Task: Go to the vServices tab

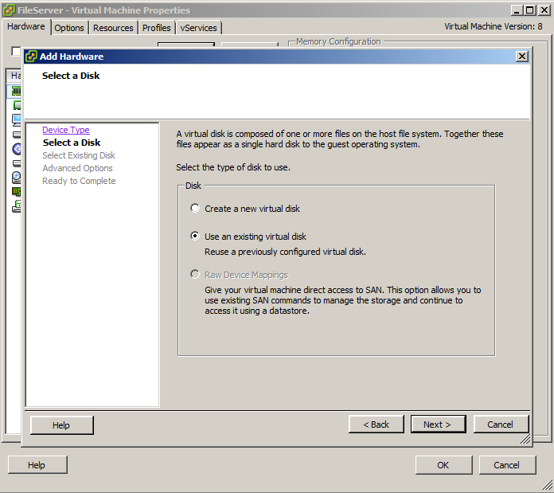Action: (198, 28)
